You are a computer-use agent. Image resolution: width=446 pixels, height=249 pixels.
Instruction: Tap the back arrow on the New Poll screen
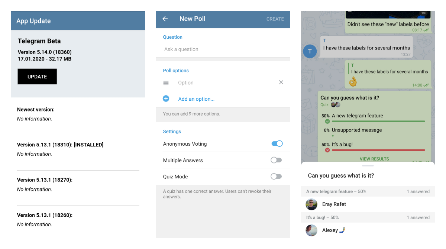pyautogui.click(x=165, y=19)
